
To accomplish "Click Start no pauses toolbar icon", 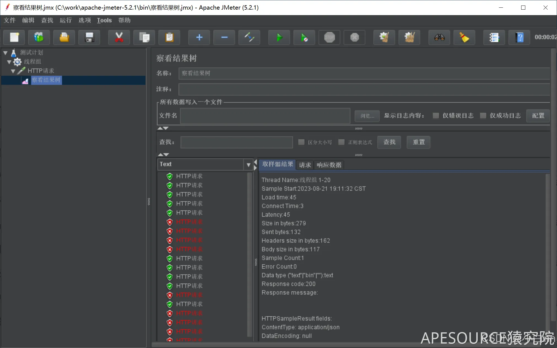I will click(304, 37).
